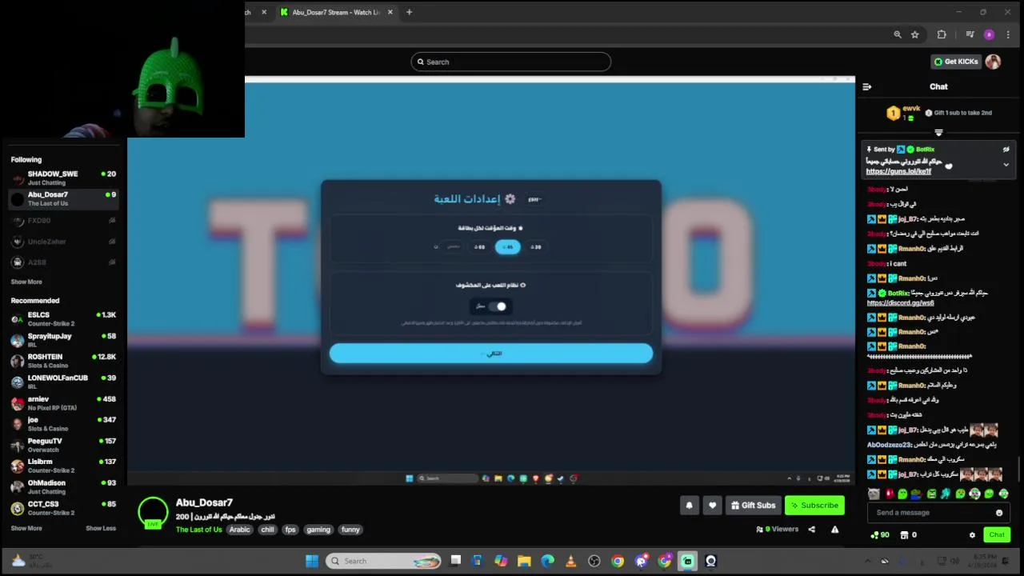
Task: Open Abu_Dosar7 channel in Following list
Action: (63, 198)
